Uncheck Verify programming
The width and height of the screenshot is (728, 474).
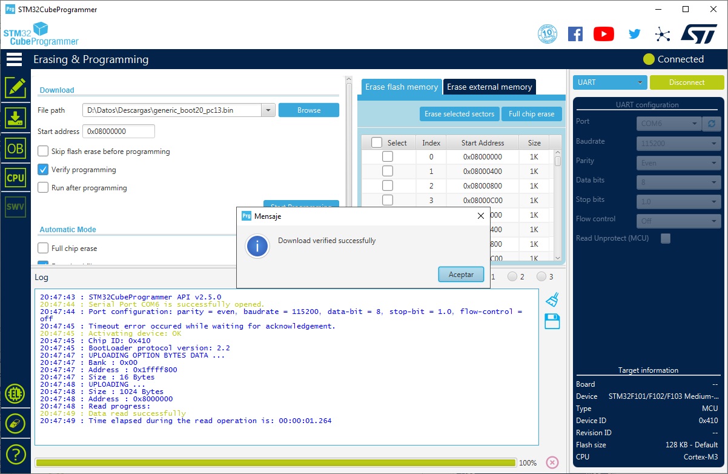[43, 169]
